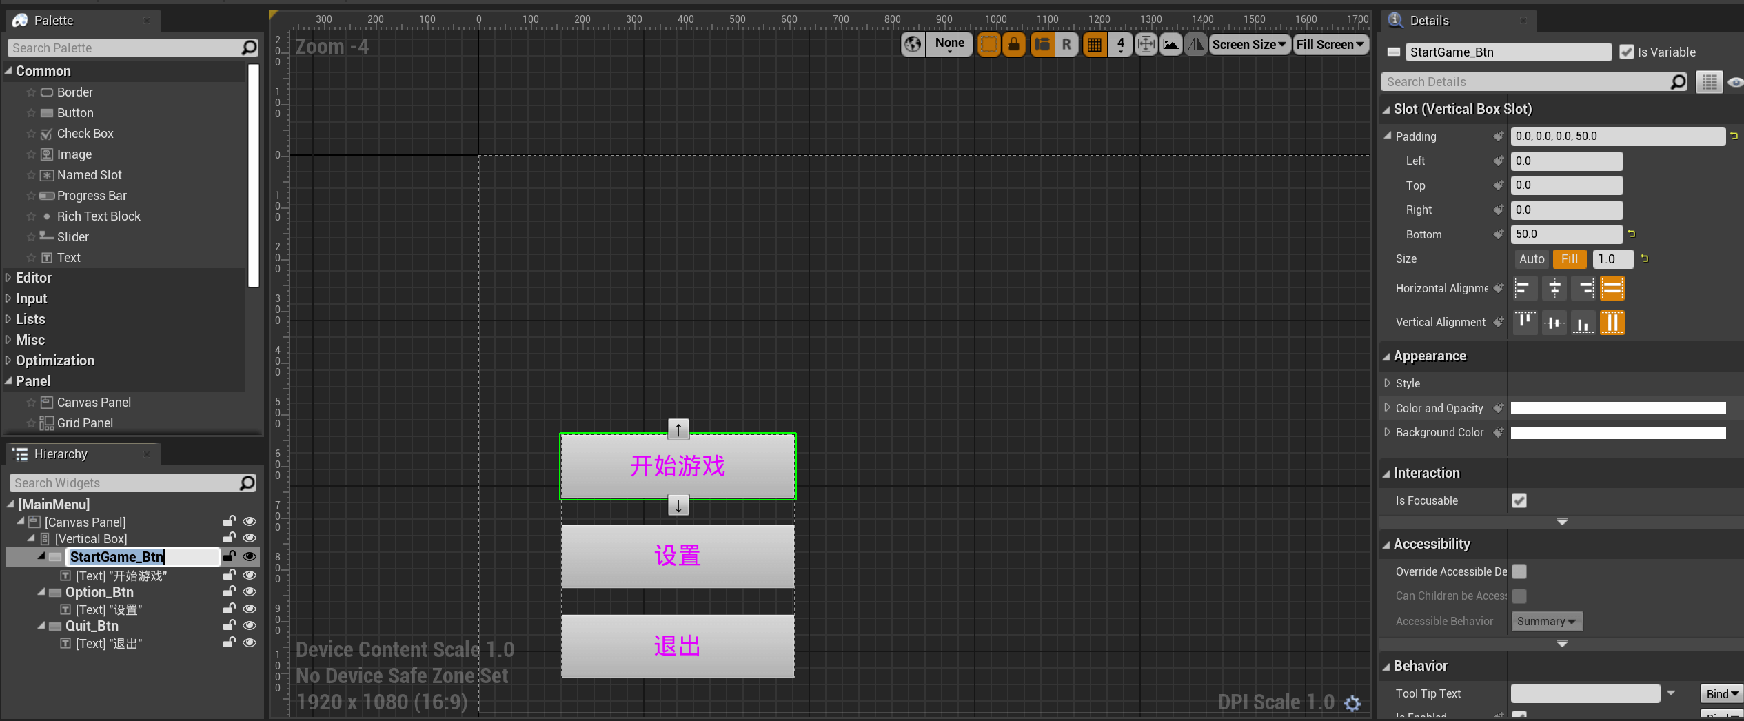Click the Details property matrix grid icon
Screen dimensions: 1744x721
coord(1709,82)
